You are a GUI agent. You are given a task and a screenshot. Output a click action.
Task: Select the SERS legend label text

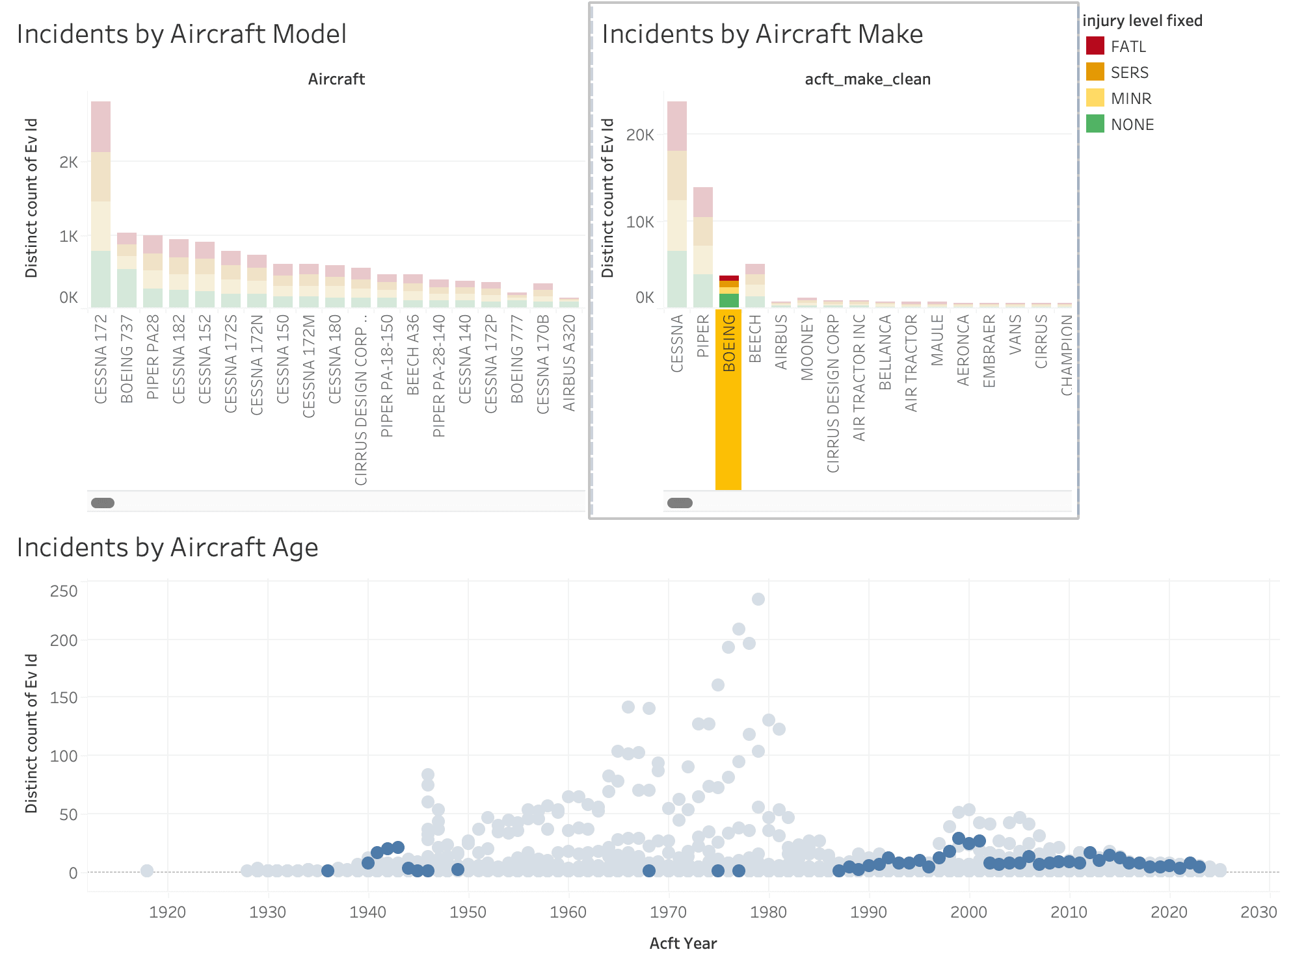(1130, 73)
